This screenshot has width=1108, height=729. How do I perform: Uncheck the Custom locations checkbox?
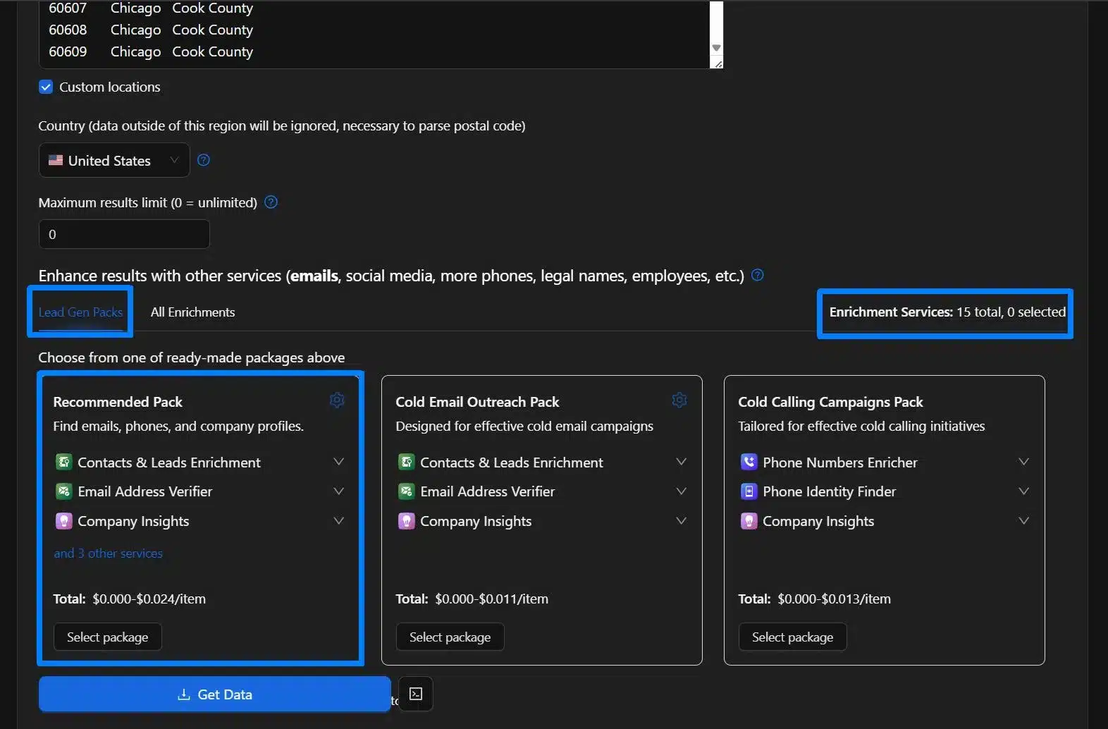(46, 87)
